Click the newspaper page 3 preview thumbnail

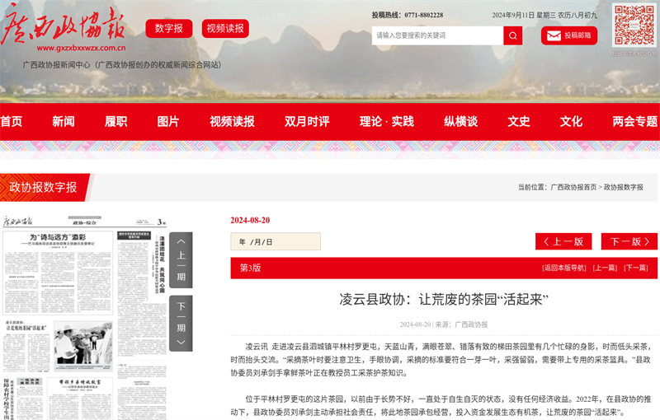(x=84, y=317)
